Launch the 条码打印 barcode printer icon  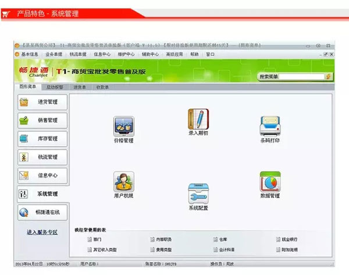[270, 126]
